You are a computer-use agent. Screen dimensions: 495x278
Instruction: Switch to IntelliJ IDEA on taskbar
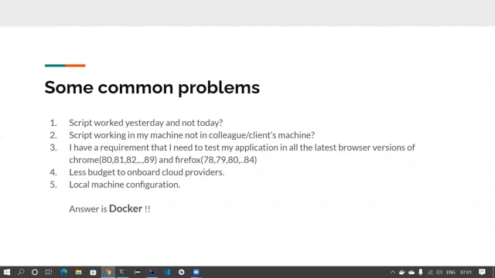pos(152,272)
